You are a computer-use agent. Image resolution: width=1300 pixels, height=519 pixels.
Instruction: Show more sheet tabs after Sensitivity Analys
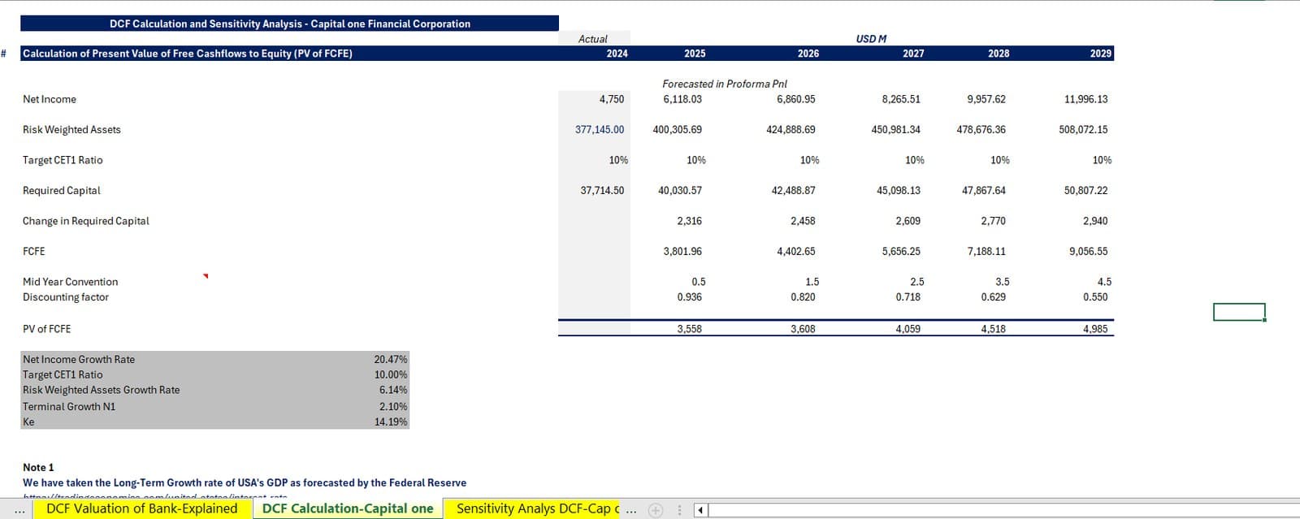tap(631, 510)
